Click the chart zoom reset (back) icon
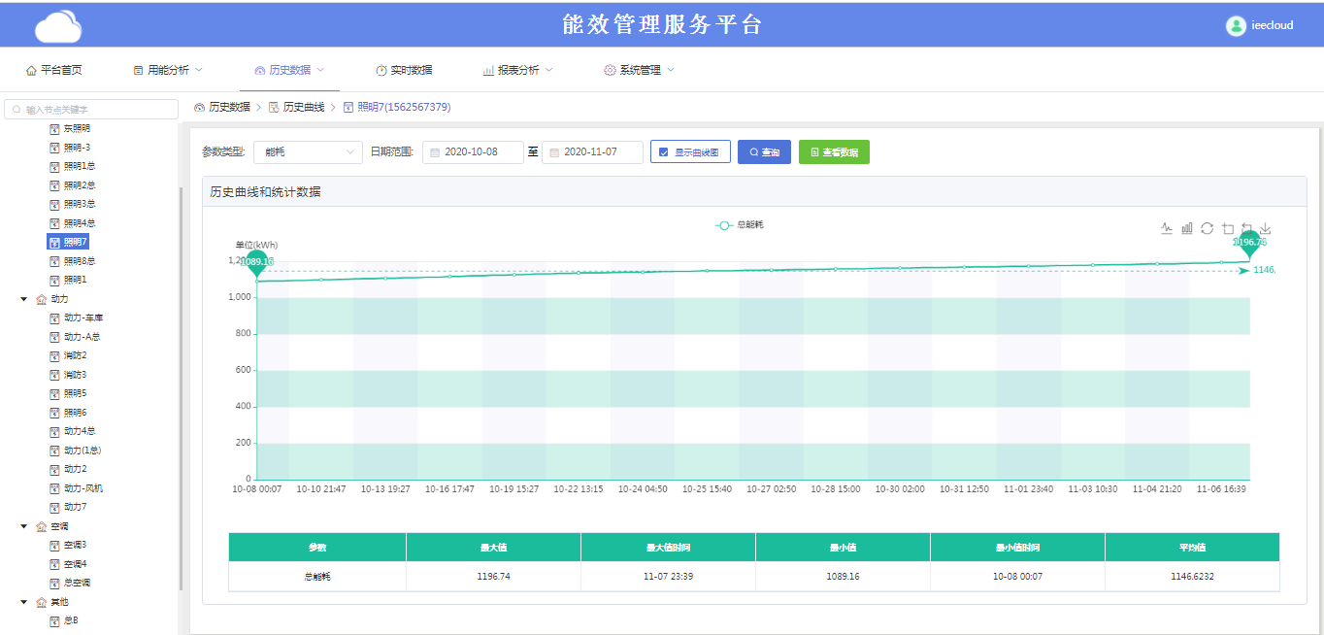The height and width of the screenshot is (635, 1324). (x=1247, y=228)
